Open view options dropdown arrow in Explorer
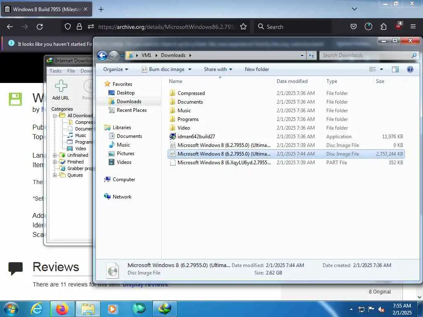Image resolution: width=423 pixels, height=317 pixels. pyautogui.click(x=381, y=69)
